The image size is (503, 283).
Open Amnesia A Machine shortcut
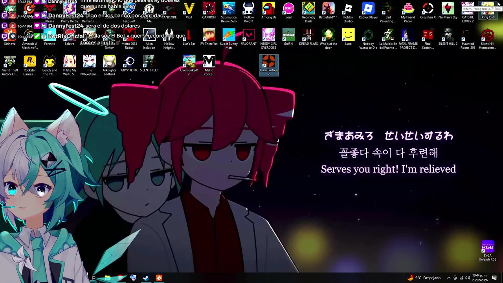pyautogui.click(x=29, y=39)
